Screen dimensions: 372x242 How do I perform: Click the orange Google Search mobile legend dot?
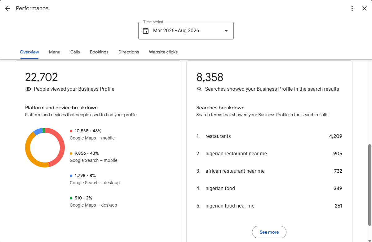click(x=71, y=153)
